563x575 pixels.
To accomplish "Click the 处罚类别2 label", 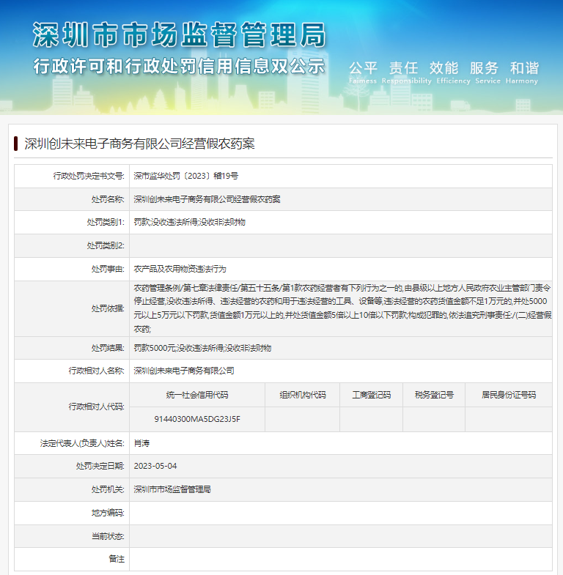I will (x=106, y=245).
